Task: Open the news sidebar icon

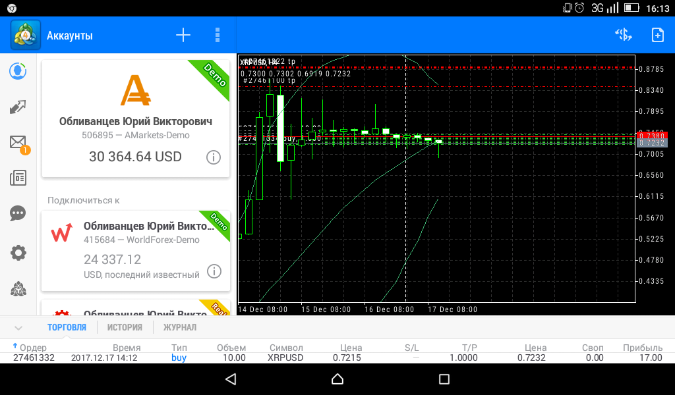Action: tap(18, 178)
